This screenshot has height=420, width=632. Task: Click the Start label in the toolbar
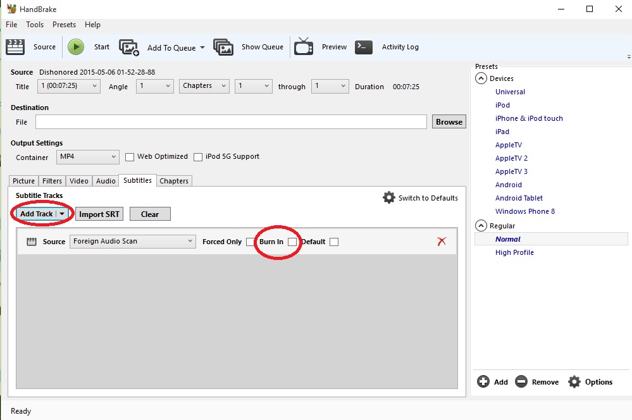[x=102, y=47]
